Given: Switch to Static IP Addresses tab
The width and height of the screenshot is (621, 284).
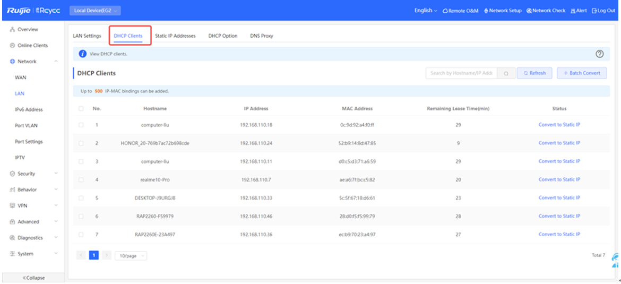Looking at the screenshot, I should tap(175, 36).
